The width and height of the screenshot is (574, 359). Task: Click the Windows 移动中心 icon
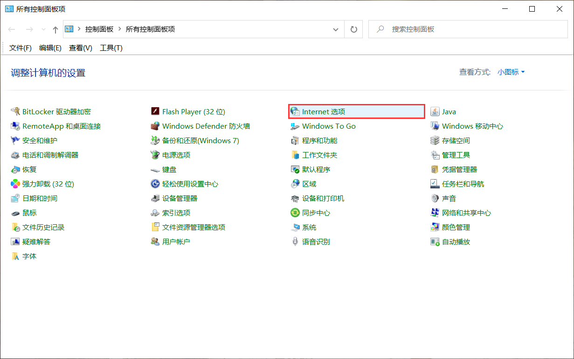pos(435,126)
